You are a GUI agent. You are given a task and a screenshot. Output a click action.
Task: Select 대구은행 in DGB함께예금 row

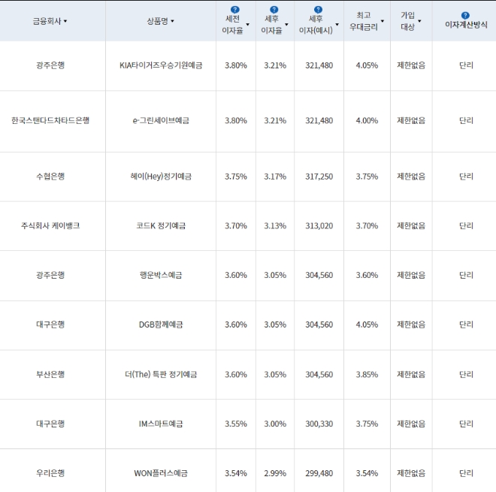coord(50,324)
